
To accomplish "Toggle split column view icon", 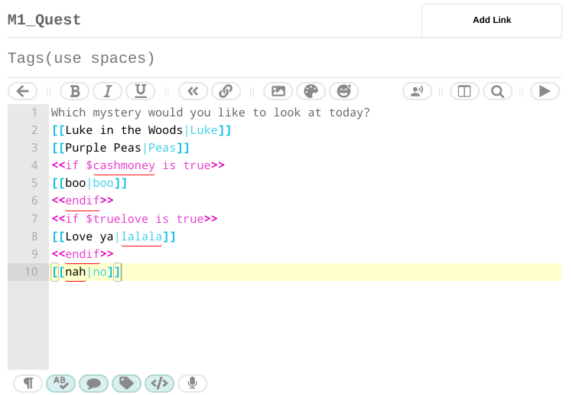I will [x=464, y=91].
